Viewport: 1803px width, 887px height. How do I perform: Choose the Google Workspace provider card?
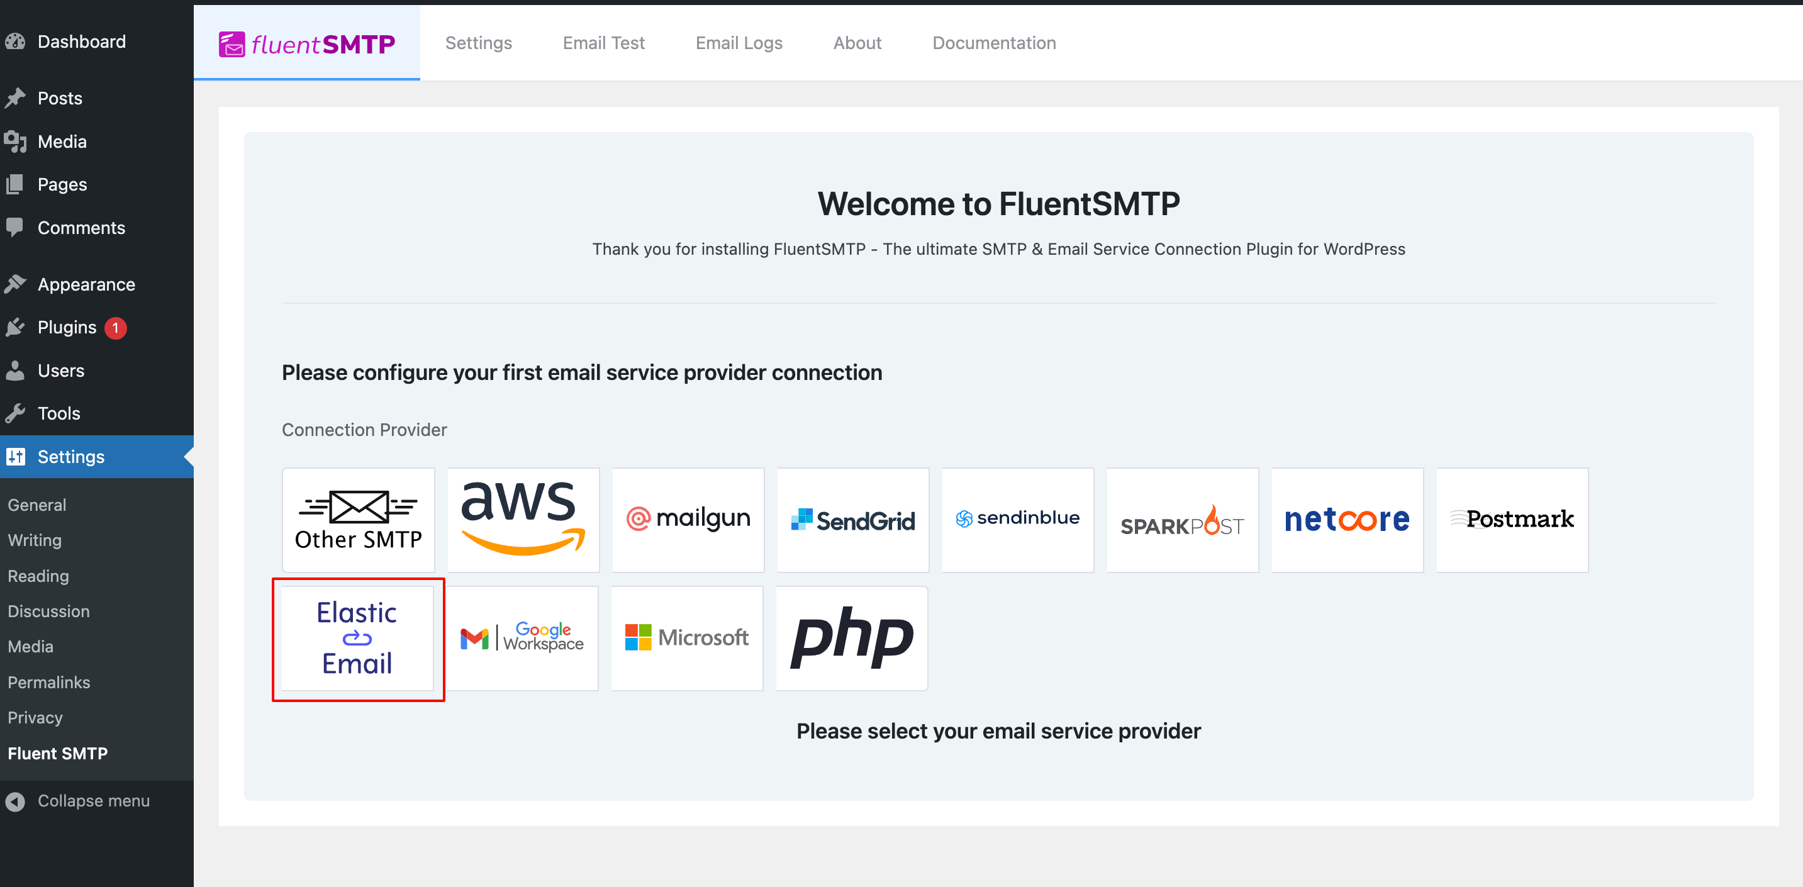click(523, 638)
